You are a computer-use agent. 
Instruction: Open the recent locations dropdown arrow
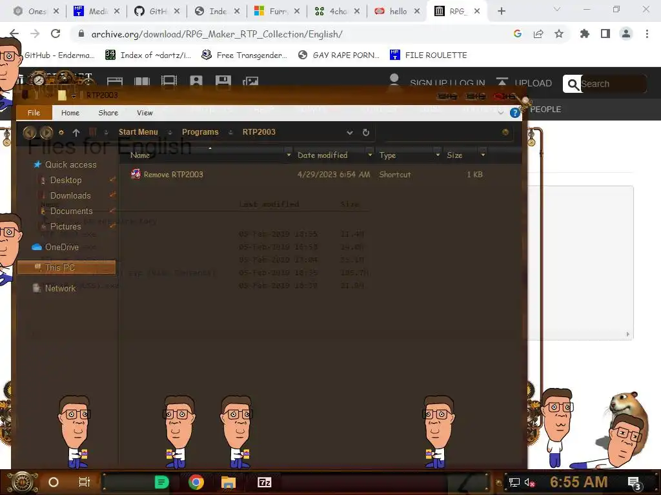61,133
